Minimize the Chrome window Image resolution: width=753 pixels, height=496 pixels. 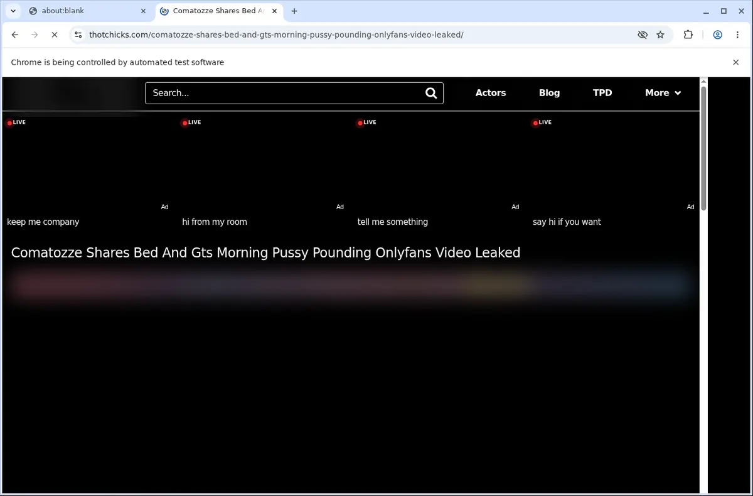706,11
